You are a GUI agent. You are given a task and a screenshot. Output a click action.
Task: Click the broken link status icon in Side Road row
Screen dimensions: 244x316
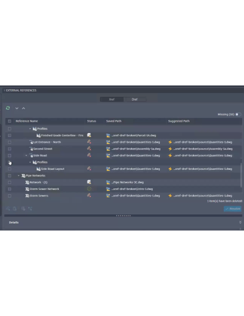(89, 155)
